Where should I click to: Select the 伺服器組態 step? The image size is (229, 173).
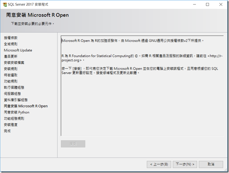pyautogui.click(x=12, y=93)
